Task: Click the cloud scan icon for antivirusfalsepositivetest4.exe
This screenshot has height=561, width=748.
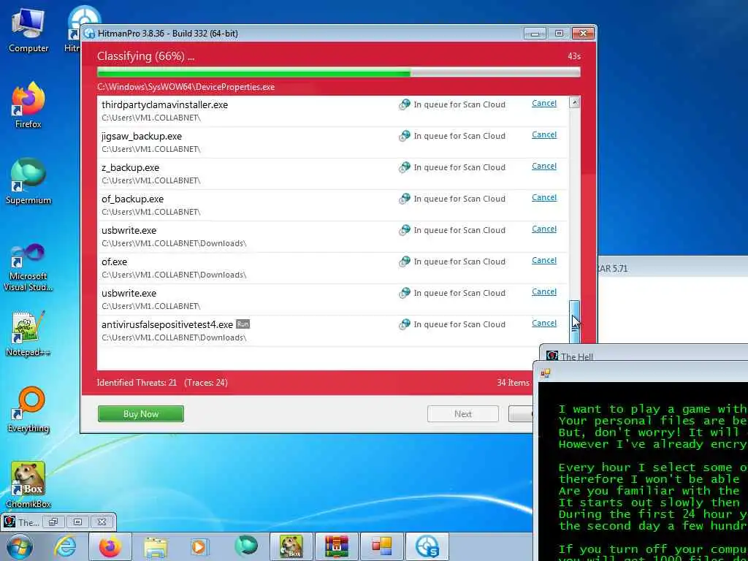Action: (405, 324)
